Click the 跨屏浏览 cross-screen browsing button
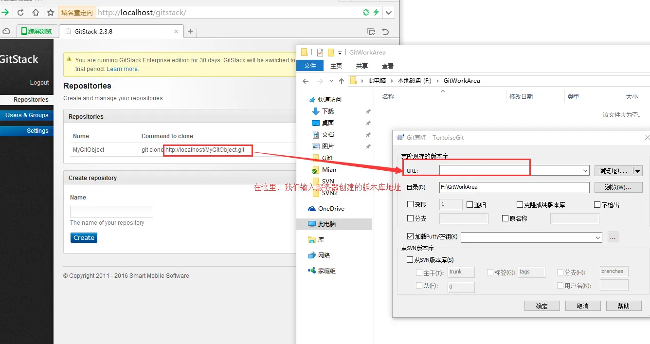This screenshot has height=344, width=650. pyautogui.click(x=37, y=31)
